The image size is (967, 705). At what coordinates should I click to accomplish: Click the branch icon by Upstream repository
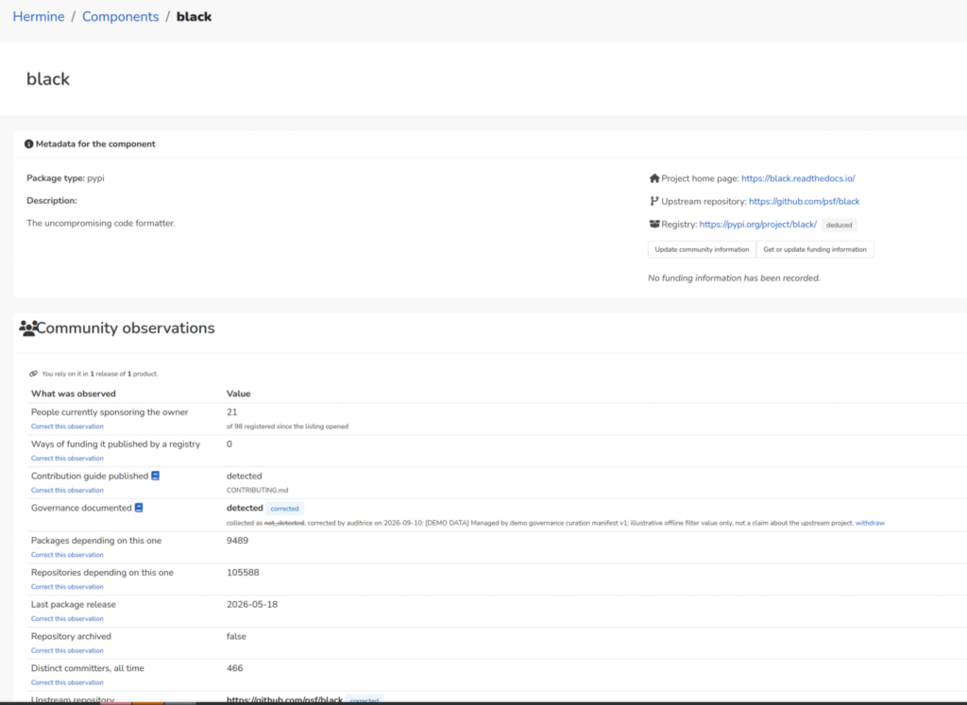click(654, 201)
